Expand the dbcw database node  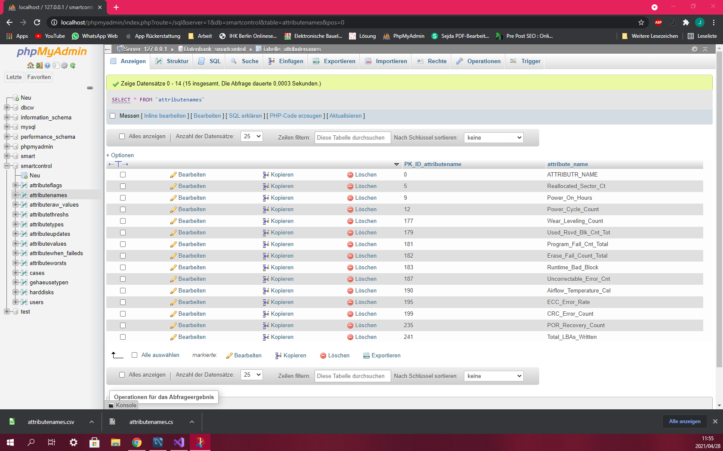[7, 107]
